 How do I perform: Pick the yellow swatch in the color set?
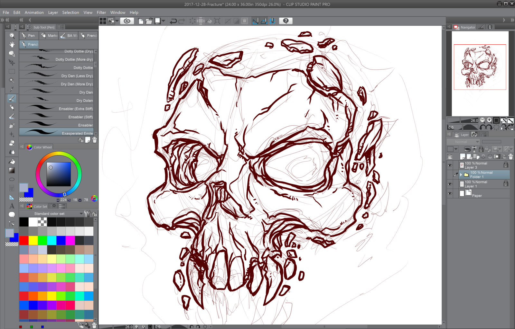coord(33,240)
